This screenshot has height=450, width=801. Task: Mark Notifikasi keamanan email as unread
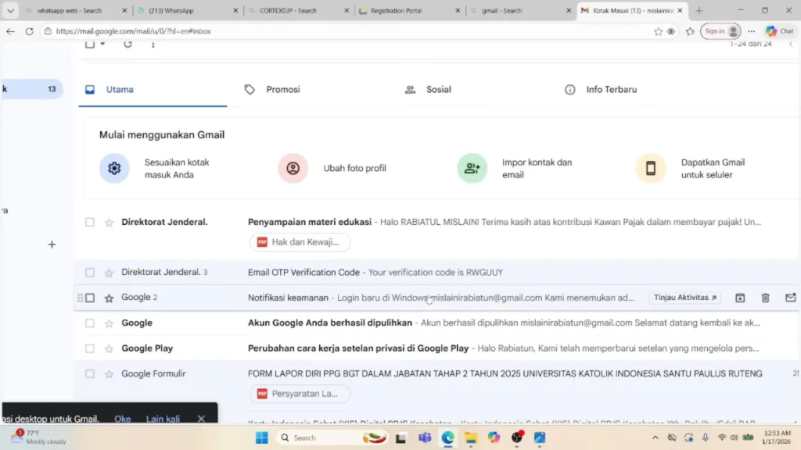click(x=790, y=298)
